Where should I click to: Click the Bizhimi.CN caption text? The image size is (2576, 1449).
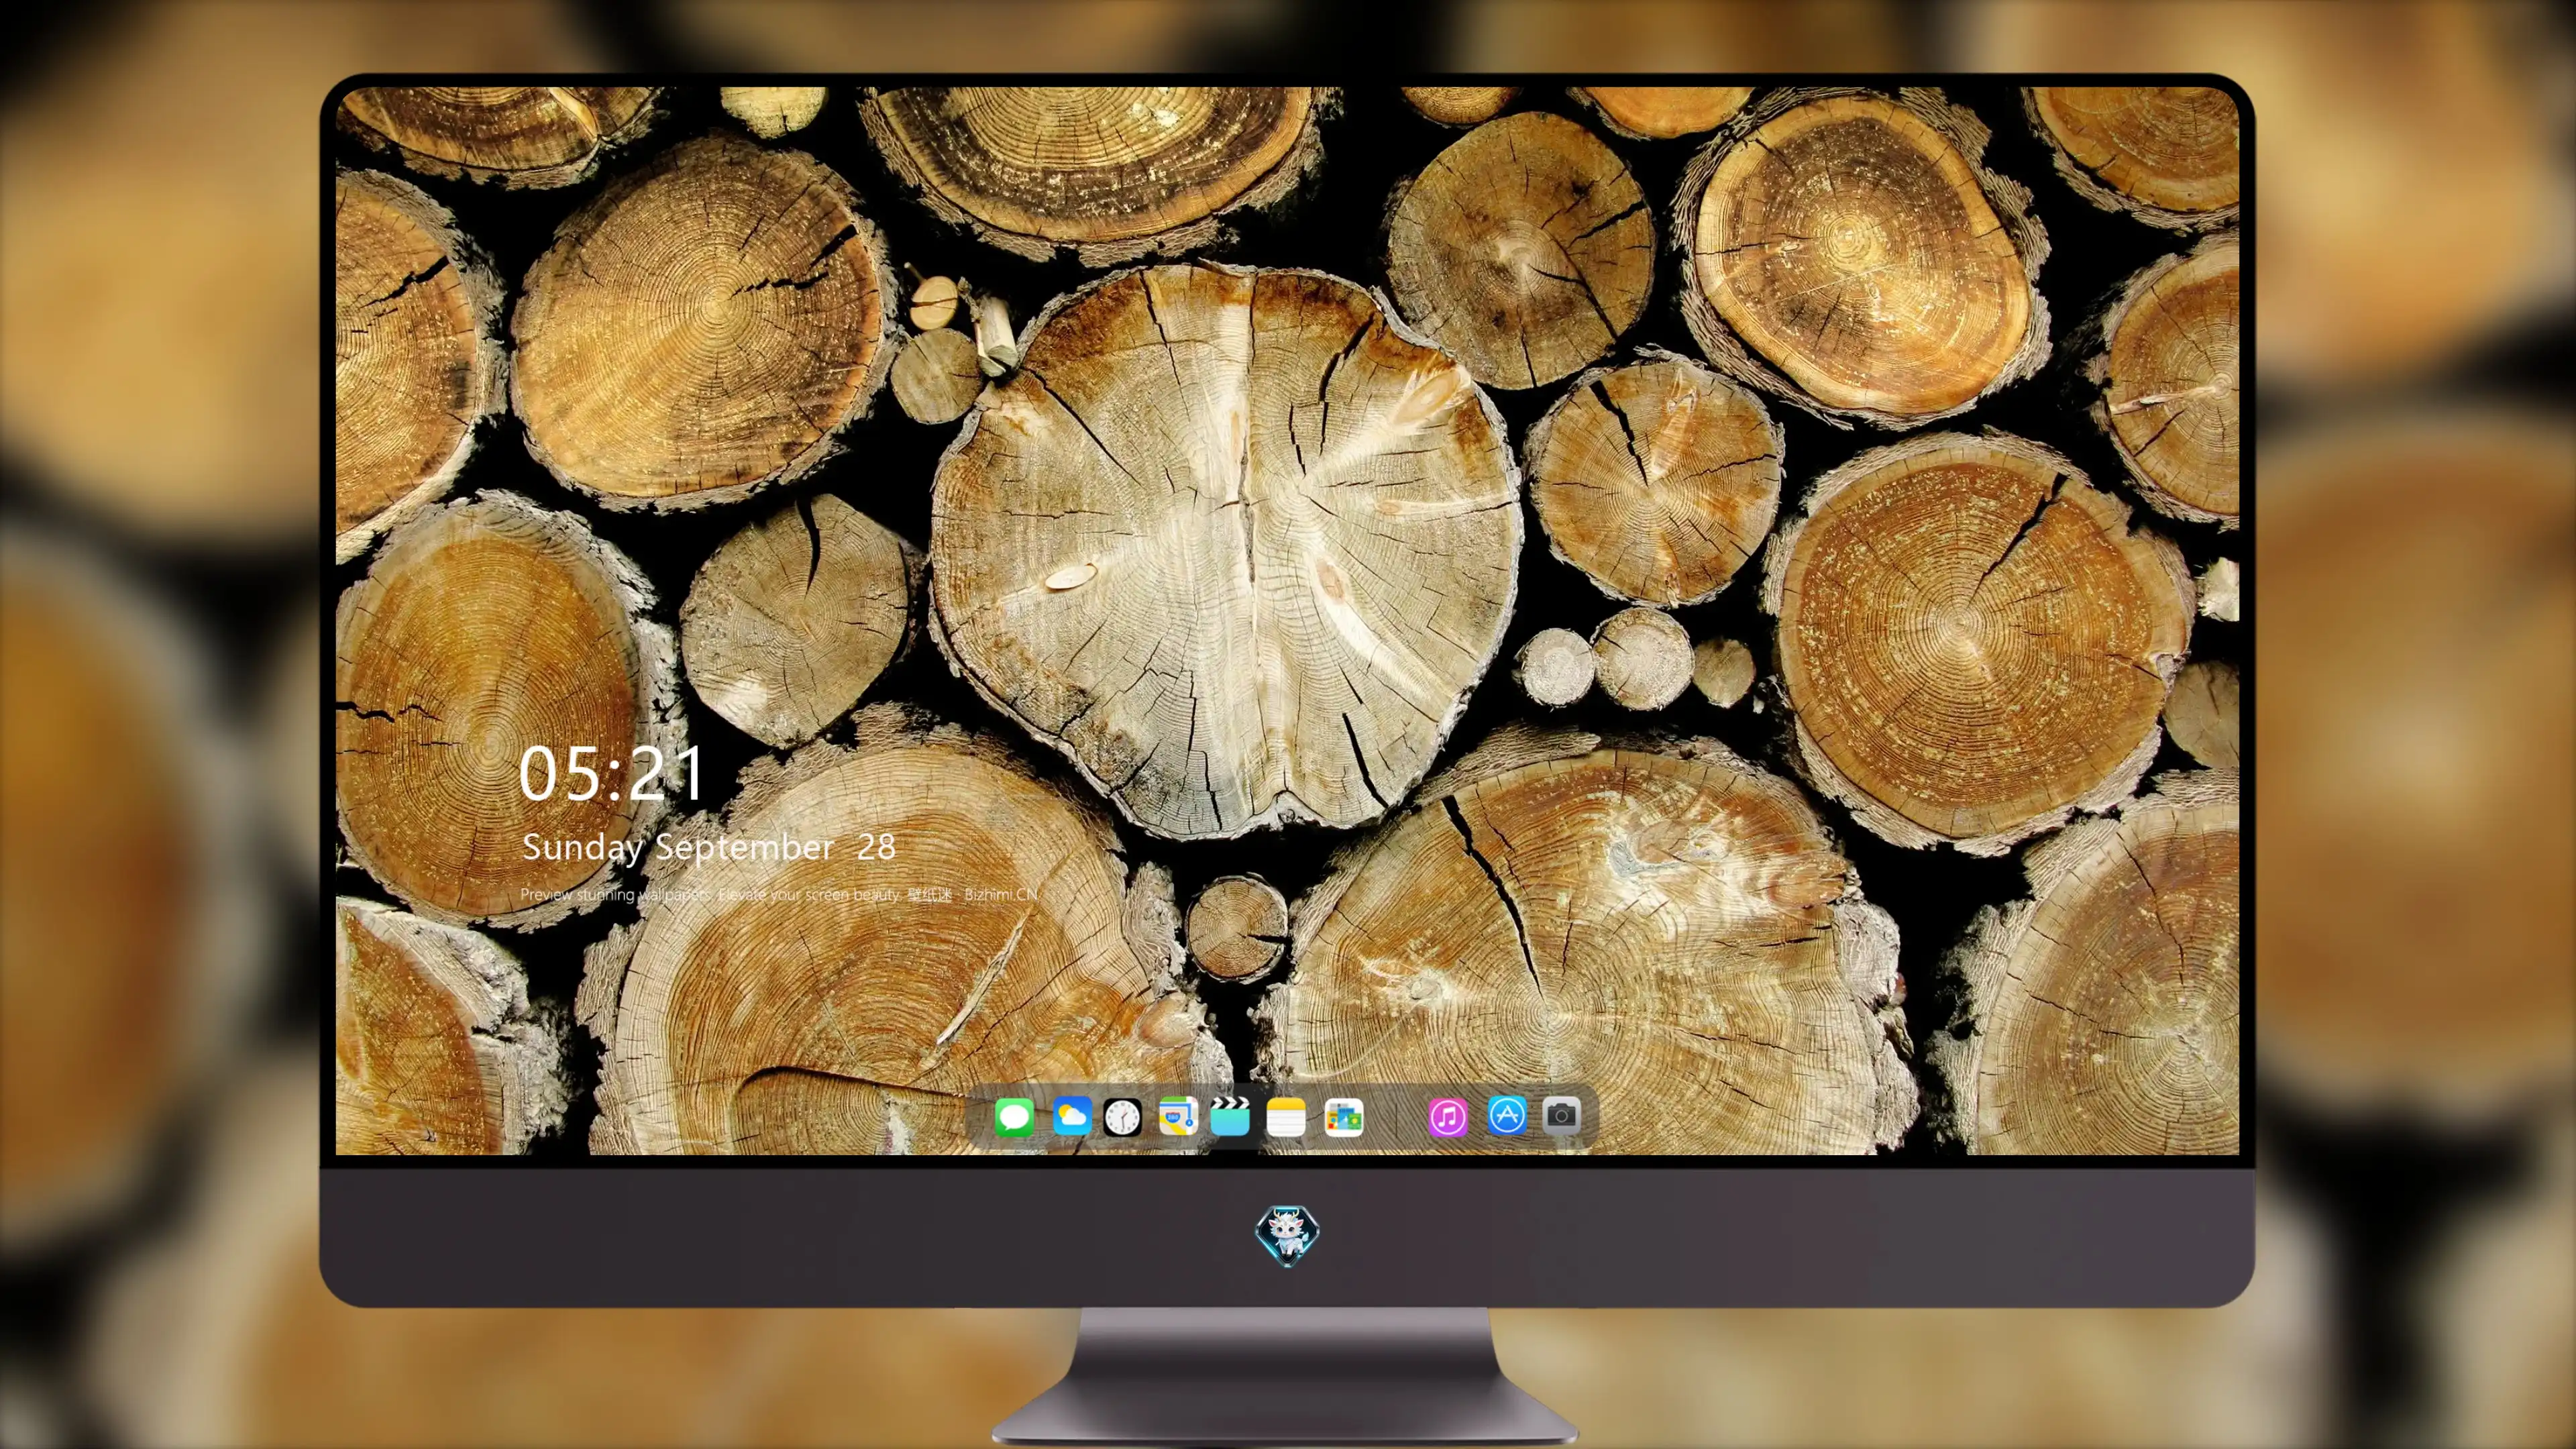[1001, 894]
